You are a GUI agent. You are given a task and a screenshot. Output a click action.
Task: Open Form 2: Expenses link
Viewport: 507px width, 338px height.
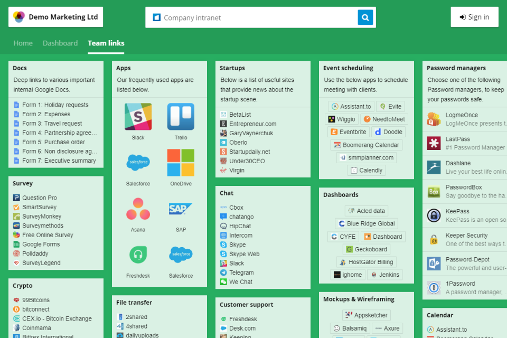[x=46, y=114]
